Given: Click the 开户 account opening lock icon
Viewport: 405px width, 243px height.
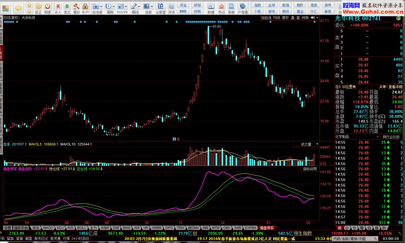Looking at the screenshot, I should [x=85, y=6].
